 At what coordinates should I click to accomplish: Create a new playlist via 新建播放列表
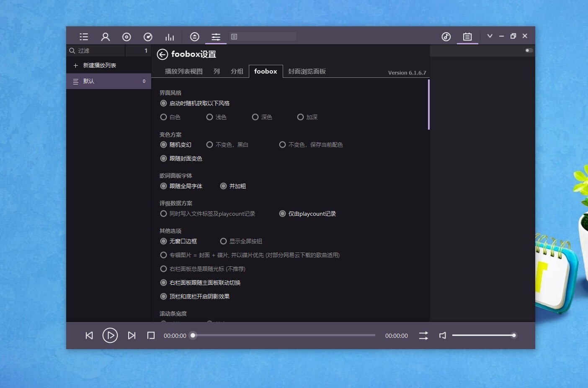click(96, 65)
